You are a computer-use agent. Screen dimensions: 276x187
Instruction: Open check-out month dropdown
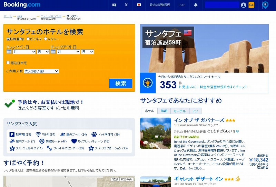(68, 52)
